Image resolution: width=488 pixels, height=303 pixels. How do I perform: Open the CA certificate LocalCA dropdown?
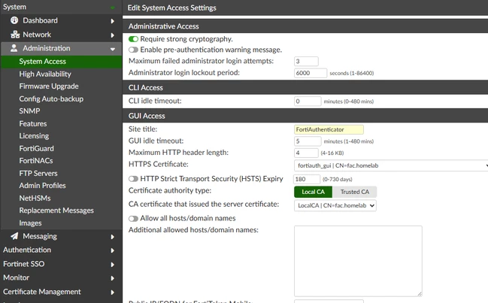pos(335,205)
